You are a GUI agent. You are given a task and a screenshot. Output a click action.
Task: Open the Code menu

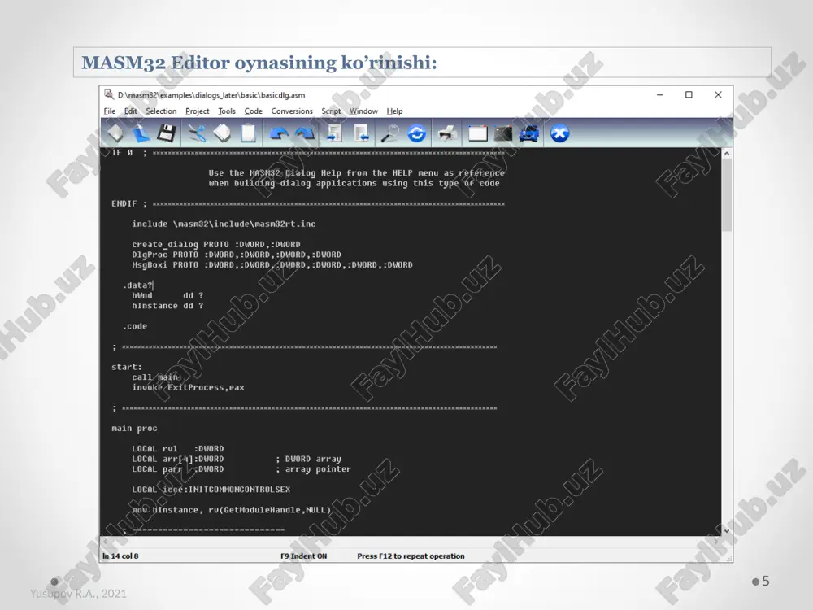coord(253,111)
